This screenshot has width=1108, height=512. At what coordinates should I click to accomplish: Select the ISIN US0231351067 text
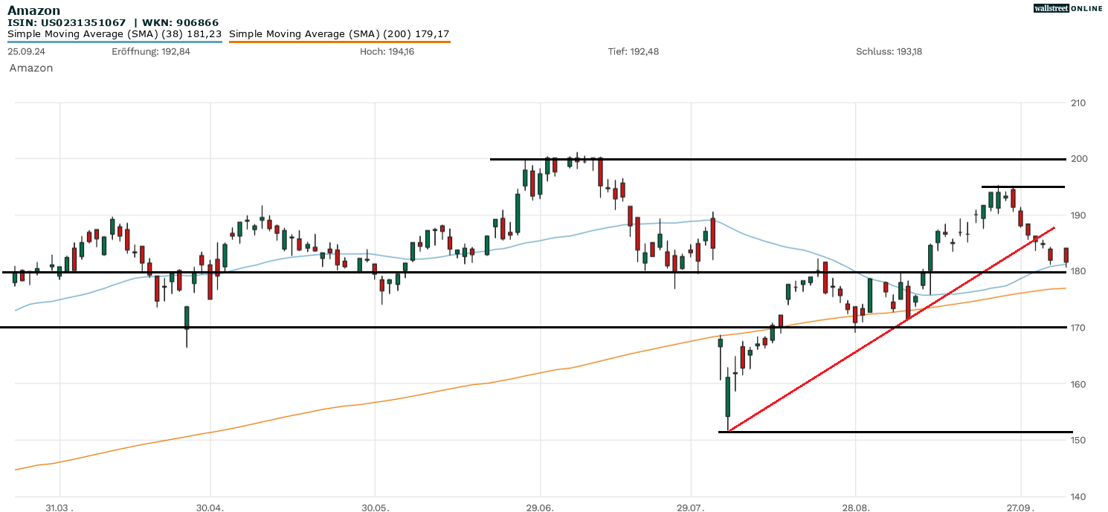tap(67, 23)
